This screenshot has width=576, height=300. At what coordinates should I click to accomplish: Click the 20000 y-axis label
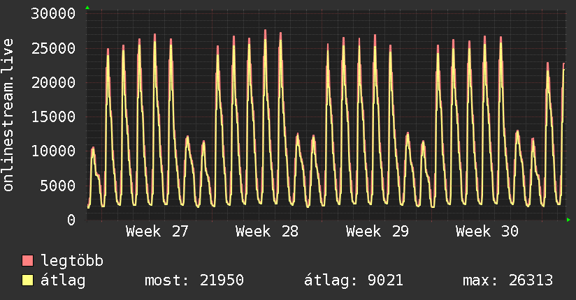click(x=53, y=82)
